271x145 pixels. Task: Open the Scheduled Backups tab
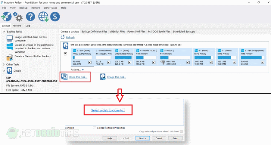click(x=184, y=32)
